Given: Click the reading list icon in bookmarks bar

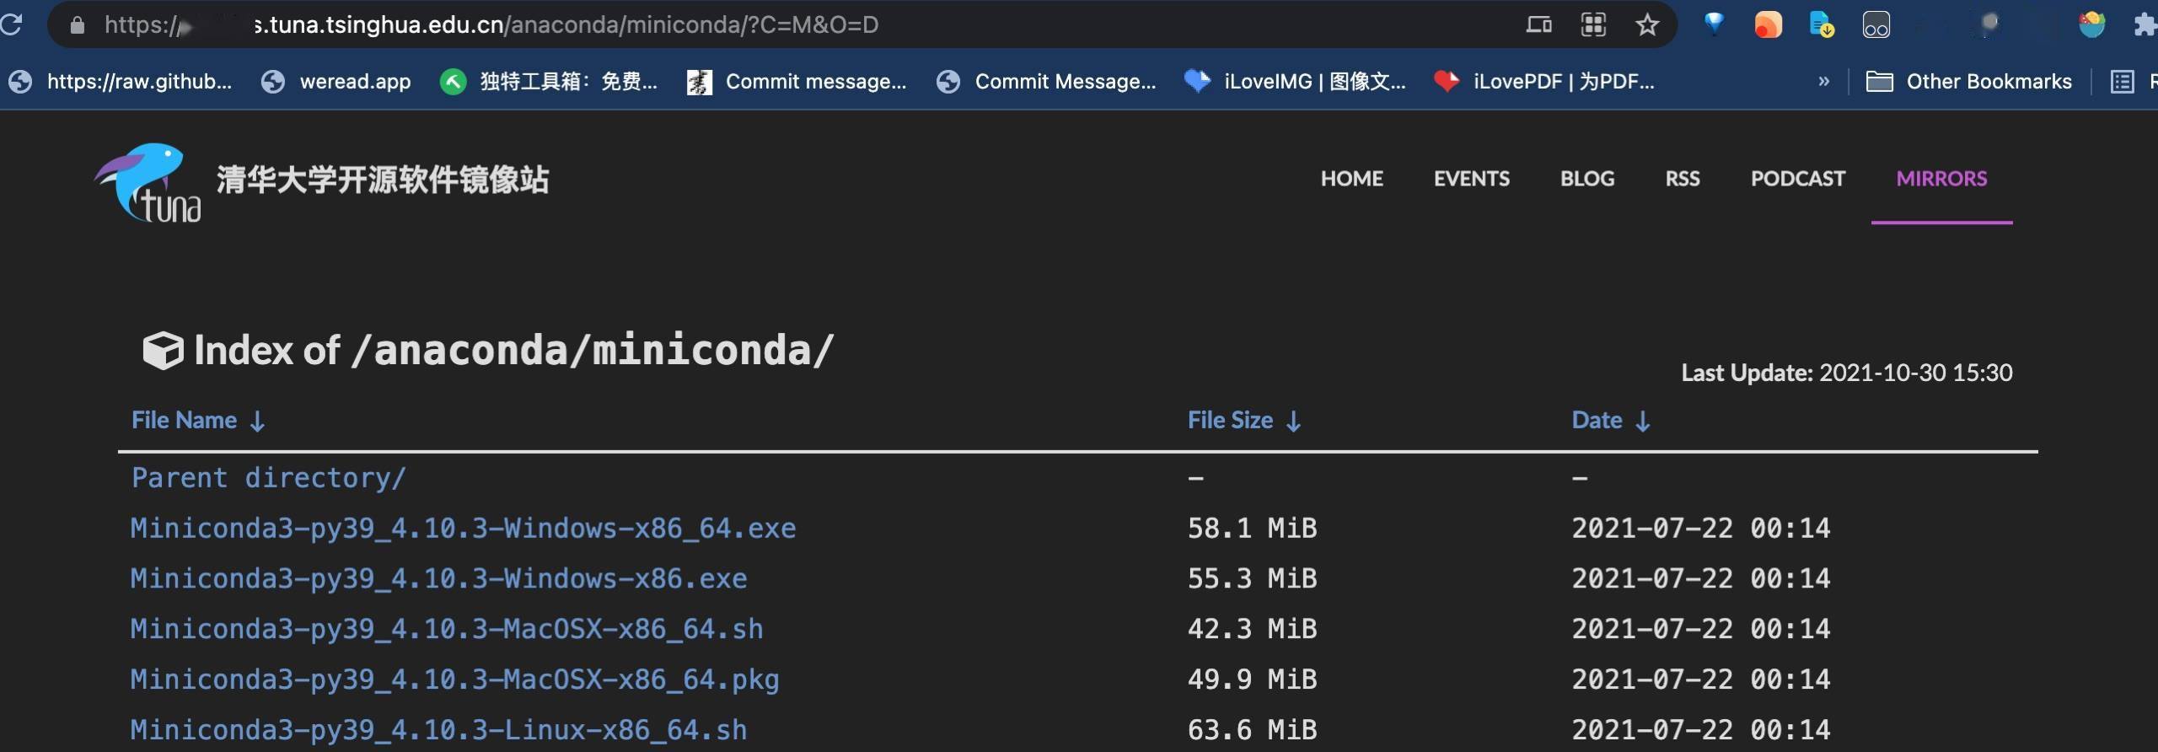Looking at the screenshot, I should [2122, 82].
